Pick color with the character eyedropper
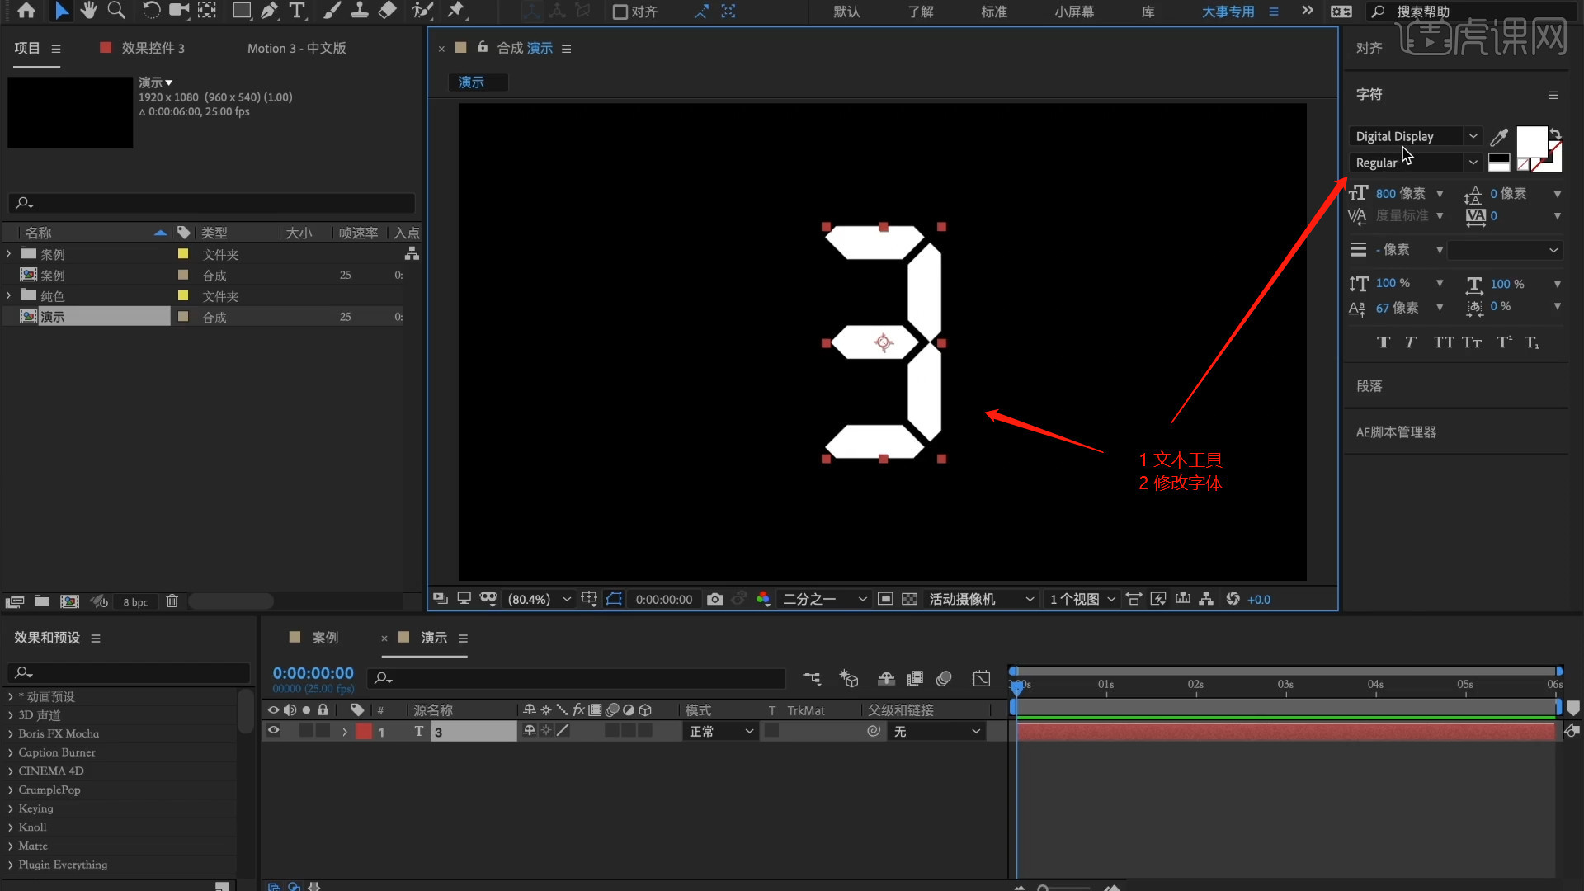This screenshot has height=891, width=1584. [1499, 137]
